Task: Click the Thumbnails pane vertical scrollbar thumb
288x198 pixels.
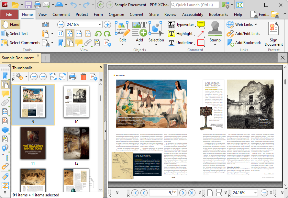Action: click(100, 98)
